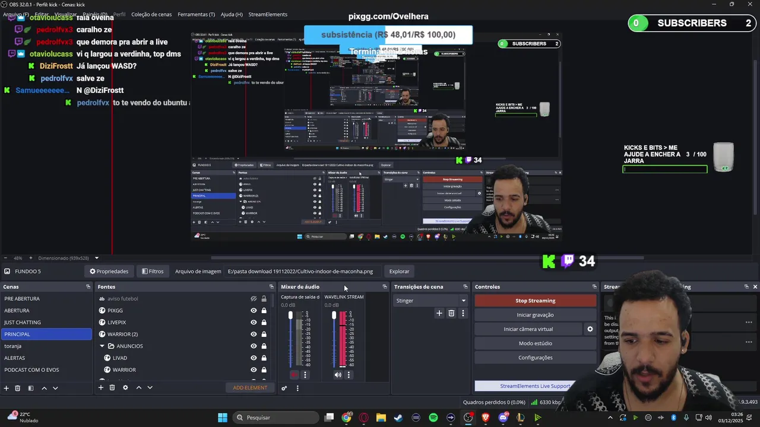Open Propriedades of FUNDOO 5 source

pyautogui.click(x=109, y=272)
